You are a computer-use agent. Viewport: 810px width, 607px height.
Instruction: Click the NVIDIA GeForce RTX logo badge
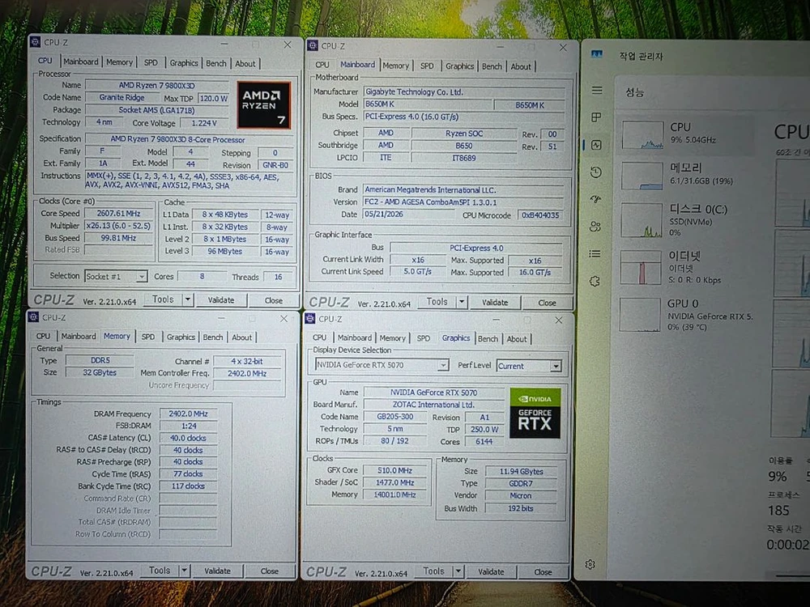click(x=535, y=413)
